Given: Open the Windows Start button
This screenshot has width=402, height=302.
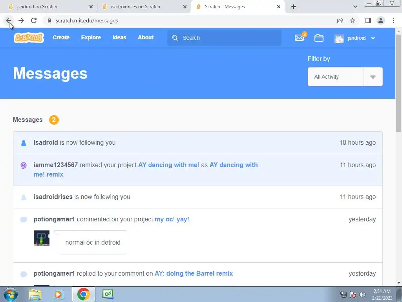Looking at the screenshot, I should (x=10, y=294).
